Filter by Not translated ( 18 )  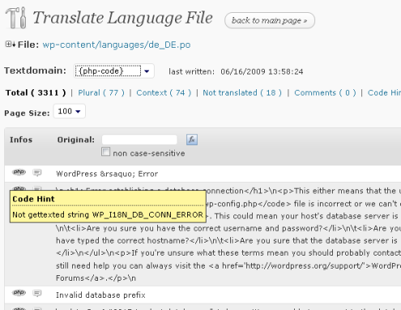(242, 93)
